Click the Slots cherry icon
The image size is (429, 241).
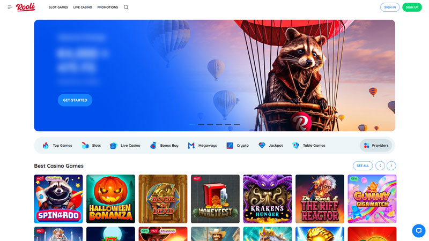(x=85, y=145)
